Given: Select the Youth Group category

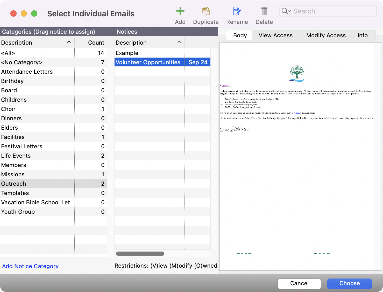Looking at the screenshot, I should pyautogui.click(x=53, y=212).
